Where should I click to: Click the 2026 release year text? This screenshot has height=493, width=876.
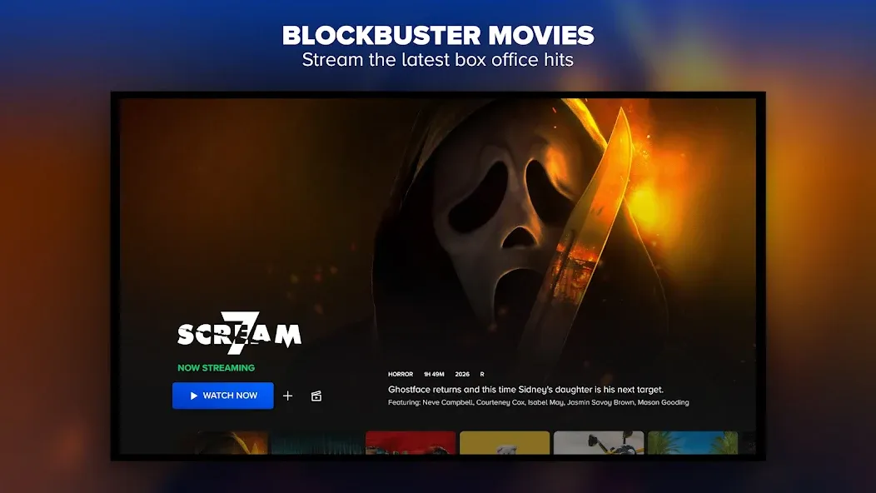click(x=462, y=375)
